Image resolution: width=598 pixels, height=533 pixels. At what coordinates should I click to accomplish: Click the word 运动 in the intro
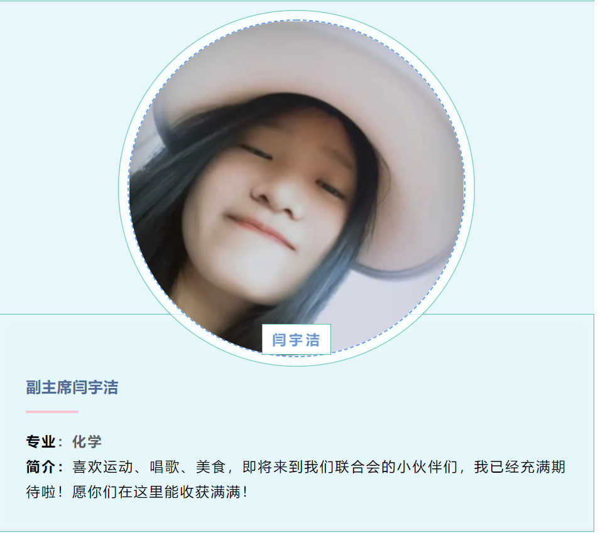(118, 467)
